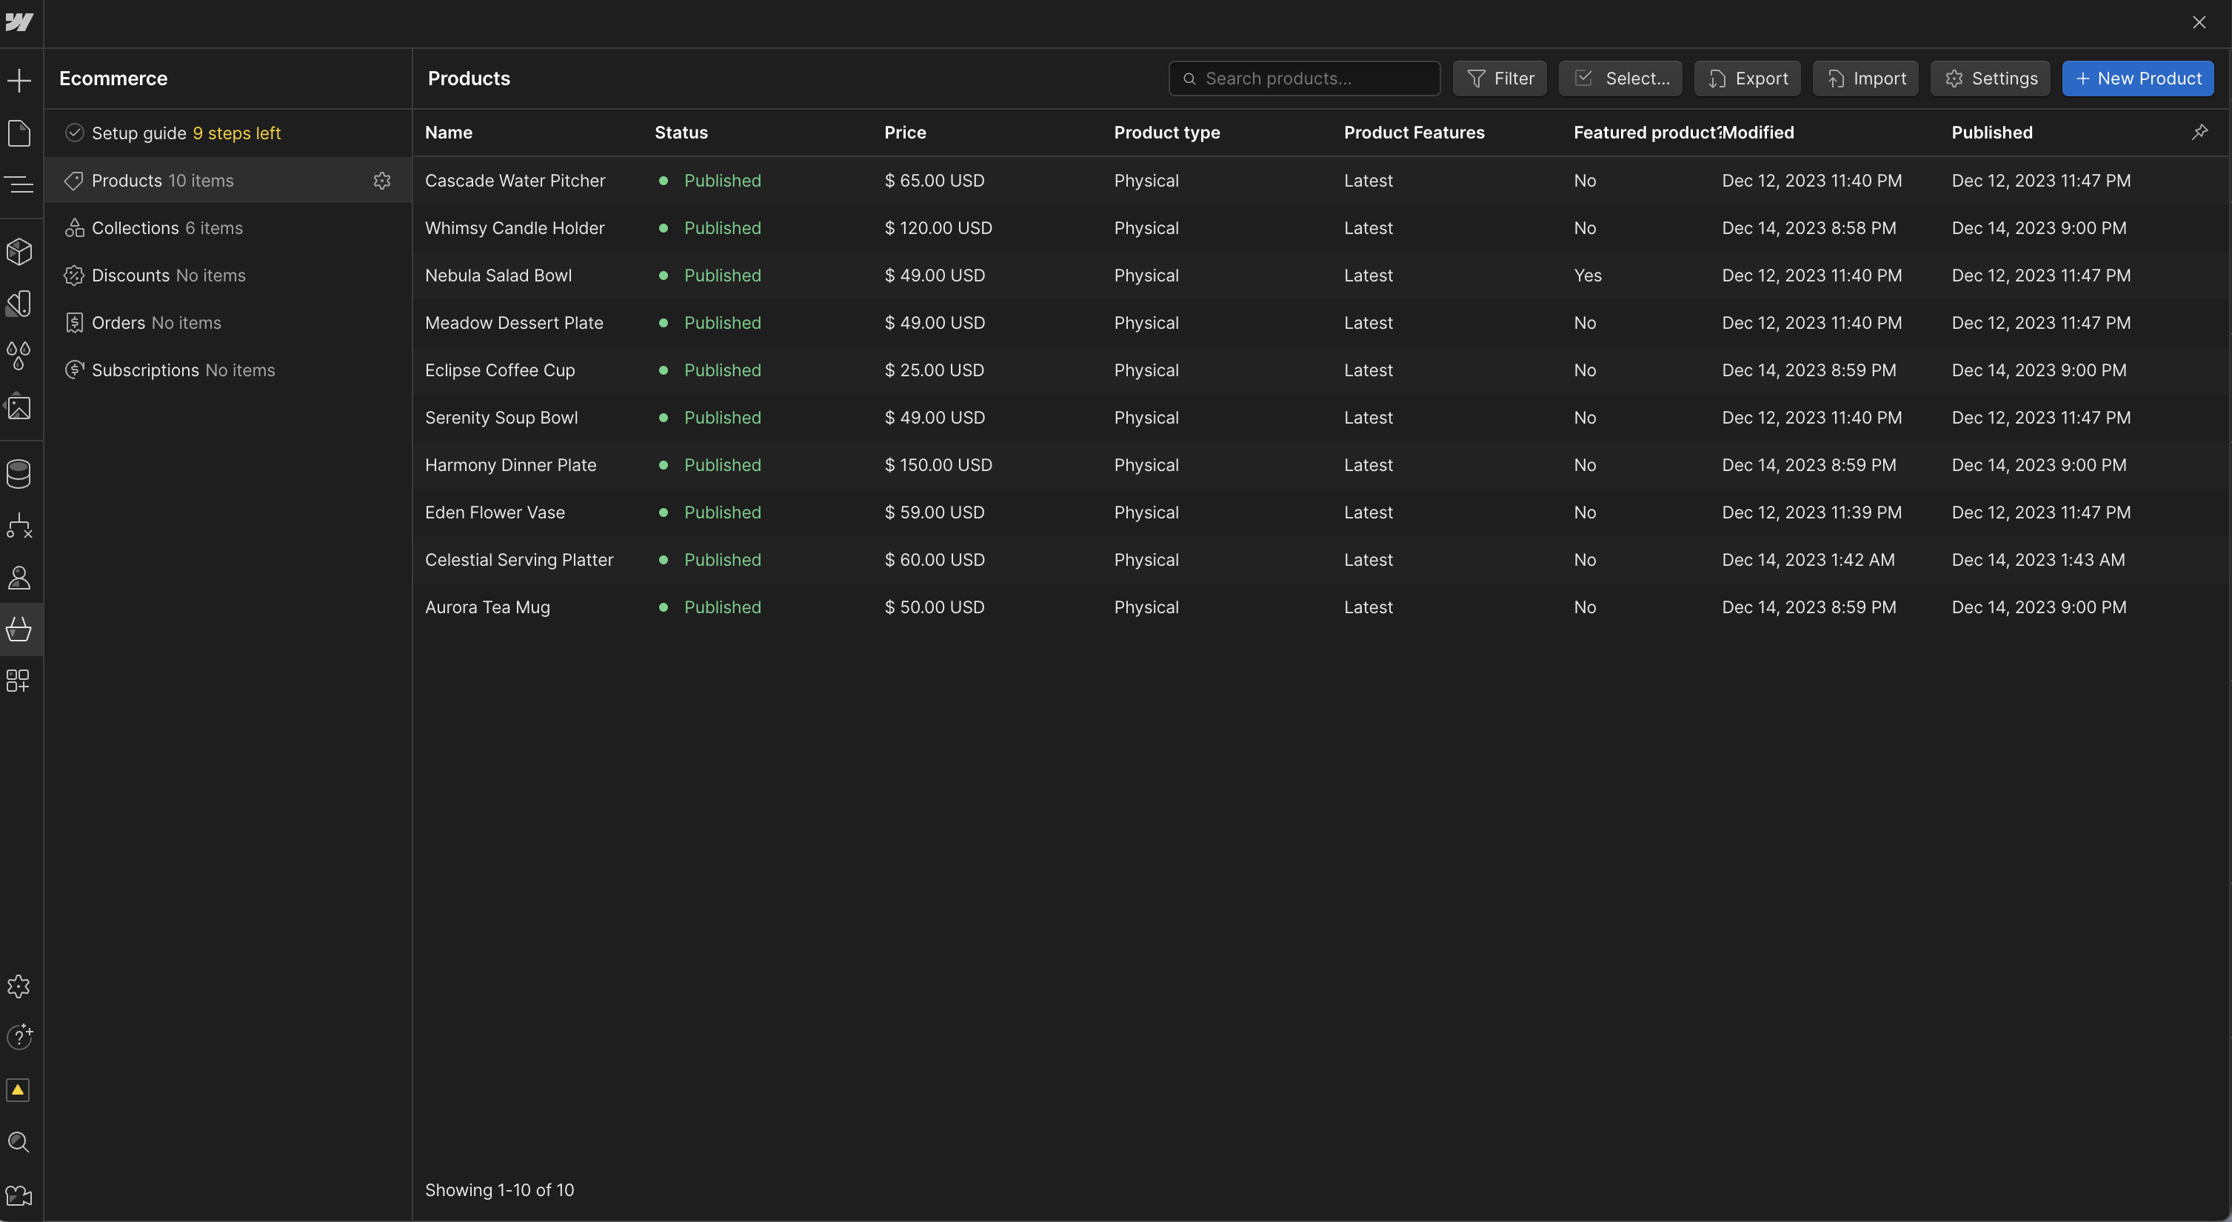Open the Filter dropdown
Screen dimensions: 2232x1222
coord(1500,78)
